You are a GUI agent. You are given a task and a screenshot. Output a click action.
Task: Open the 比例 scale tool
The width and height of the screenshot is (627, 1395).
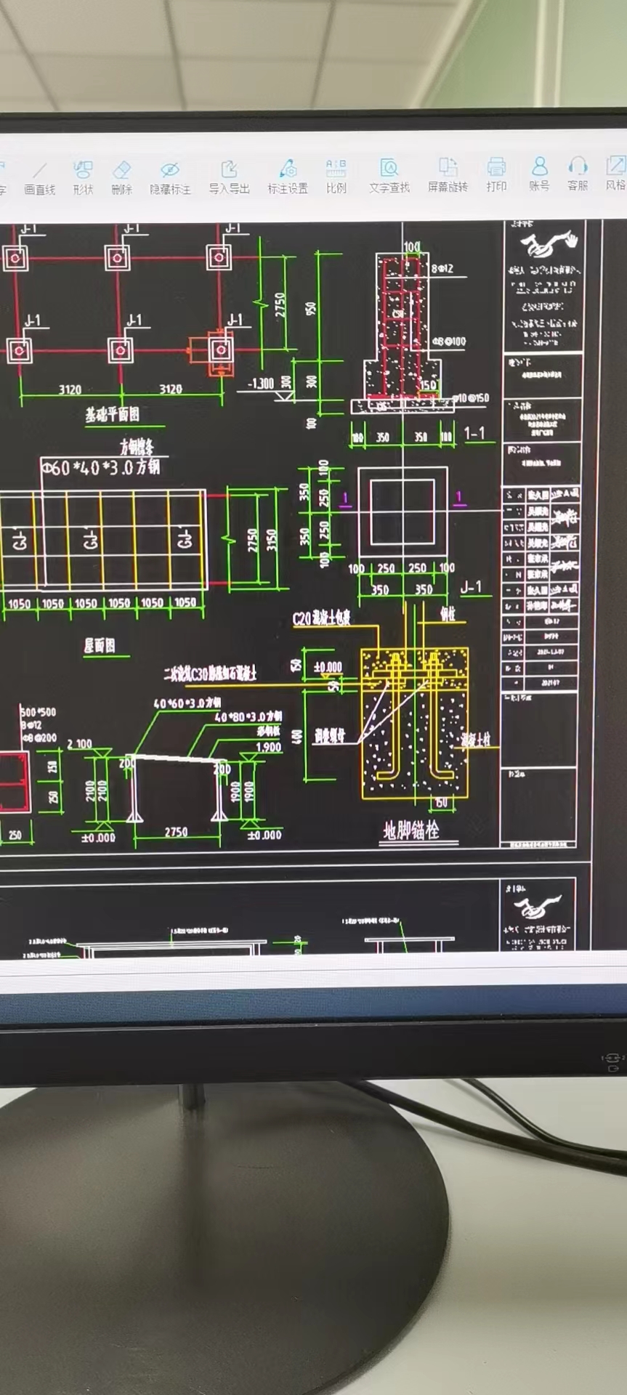pos(336,177)
